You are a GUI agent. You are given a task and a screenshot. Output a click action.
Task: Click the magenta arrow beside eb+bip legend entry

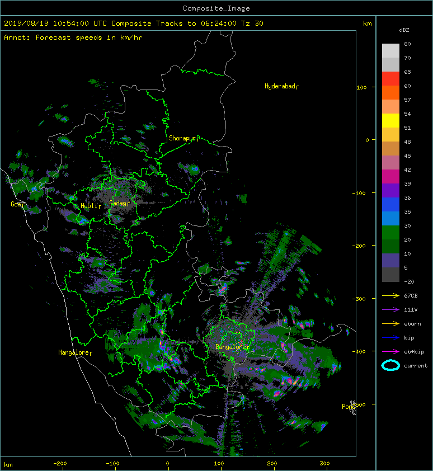coord(390,351)
